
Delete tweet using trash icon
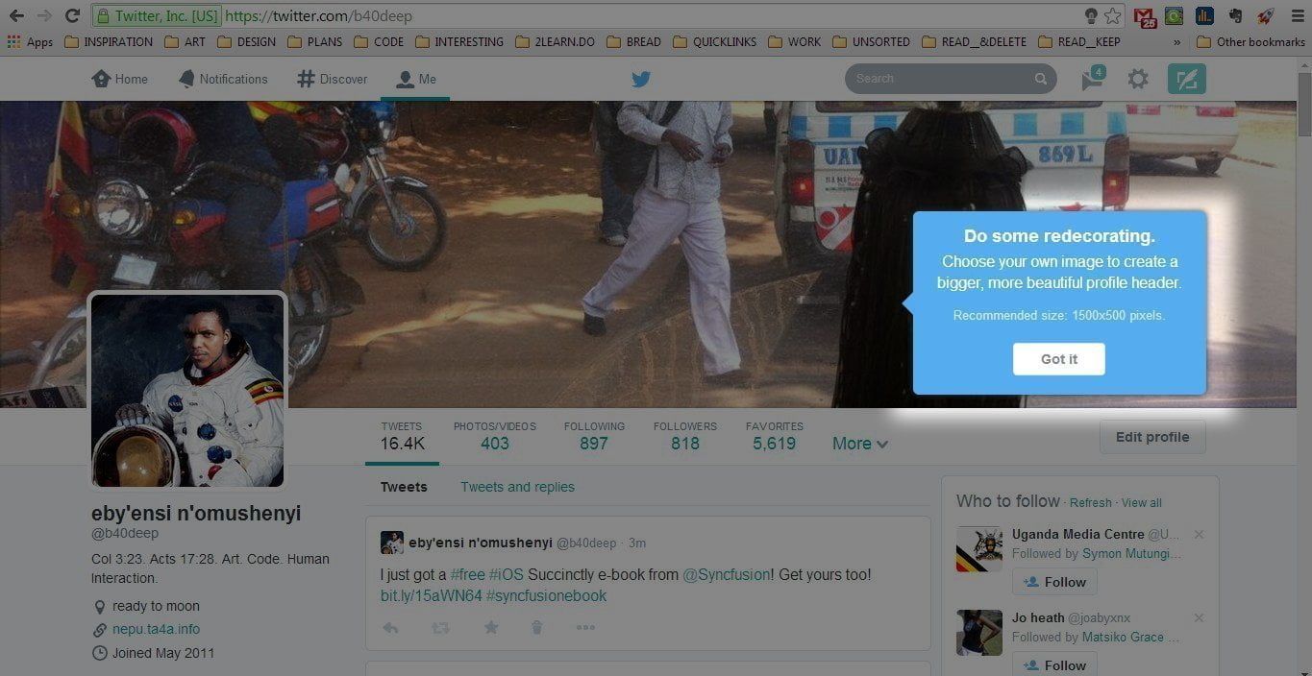537,628
